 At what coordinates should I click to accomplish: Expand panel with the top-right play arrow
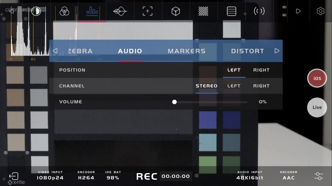(x=298, y=11)
